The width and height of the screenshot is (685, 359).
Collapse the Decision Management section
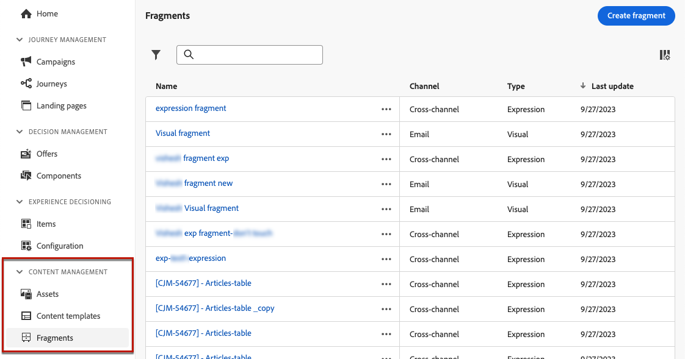pos(20,132)
